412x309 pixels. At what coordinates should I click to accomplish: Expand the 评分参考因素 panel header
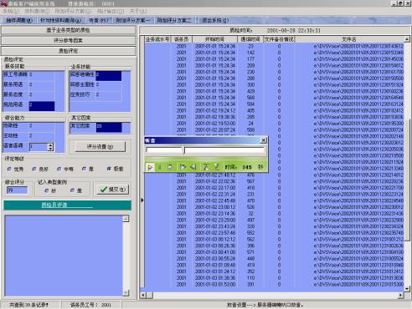click(x=69, y=40)
